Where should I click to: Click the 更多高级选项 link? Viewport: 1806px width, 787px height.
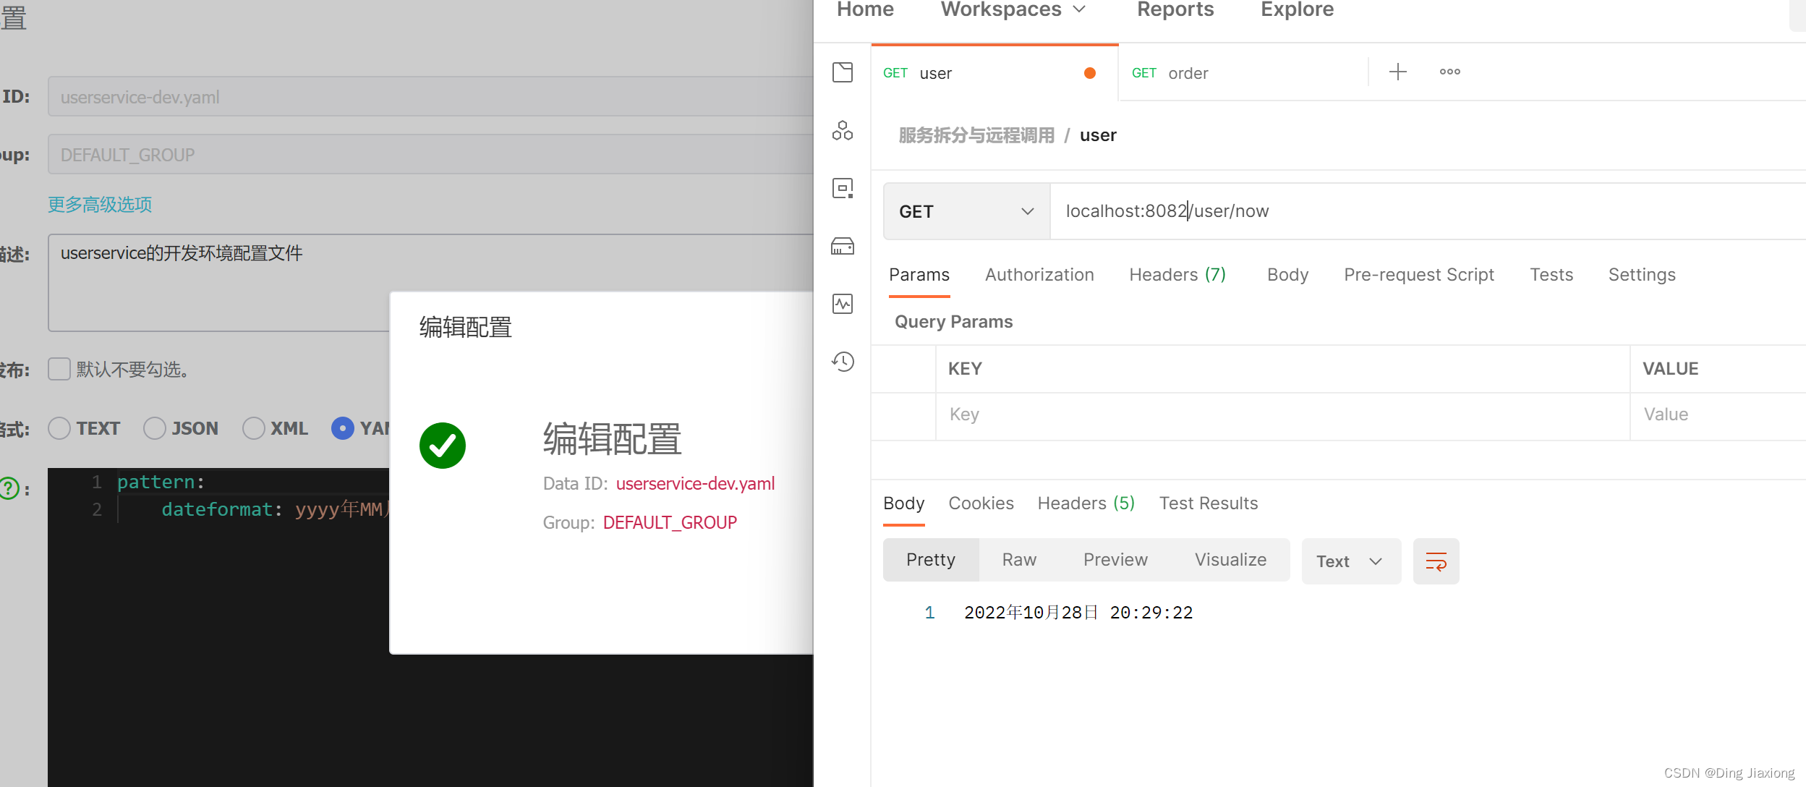pyautogui.click(x=100, y=205)
